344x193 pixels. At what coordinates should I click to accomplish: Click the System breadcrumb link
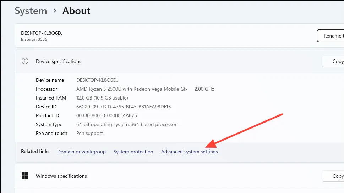click(31, 11)
